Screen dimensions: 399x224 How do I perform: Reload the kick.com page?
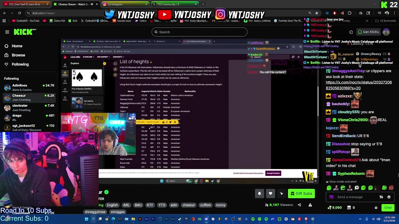click(19, 13)
